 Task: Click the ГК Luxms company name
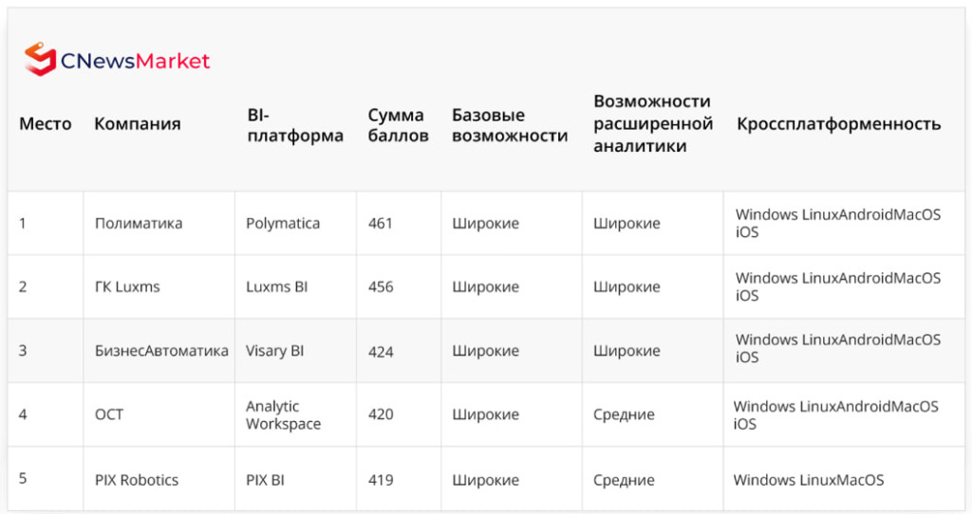[127, 287]
